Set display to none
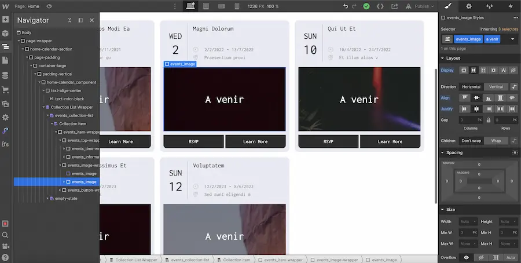The image size is (521, 263). [x=513, y=70]
